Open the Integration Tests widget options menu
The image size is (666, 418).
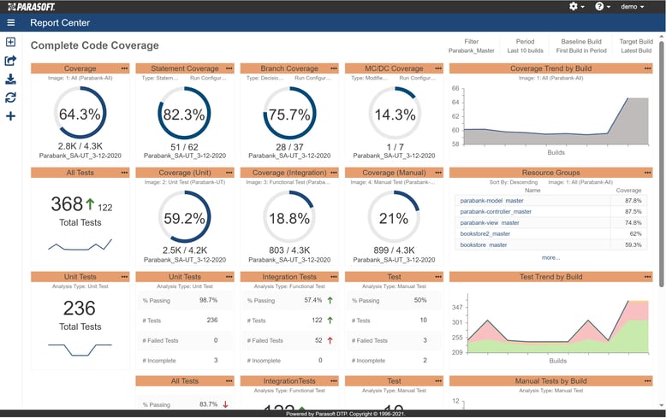tap(334, 277)
